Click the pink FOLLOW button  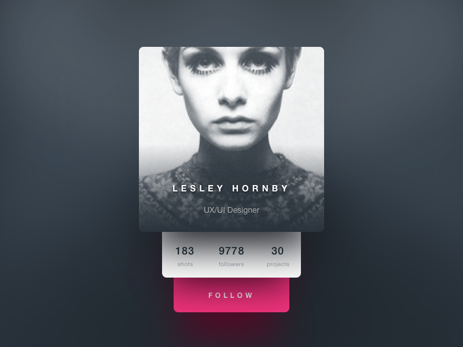(231, 295)
